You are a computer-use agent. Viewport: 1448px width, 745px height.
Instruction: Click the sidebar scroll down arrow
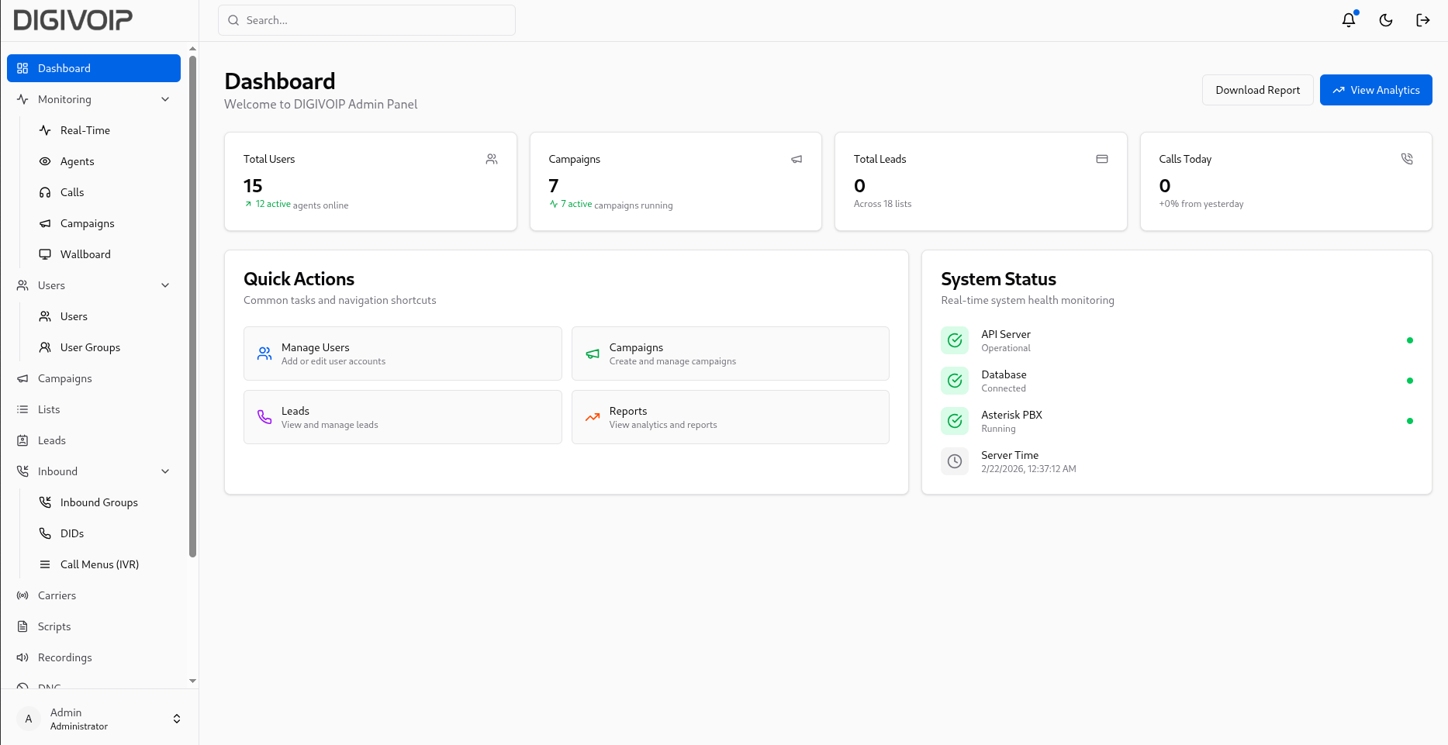tap(192, 681)
